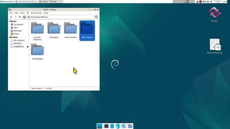
Task: Open the Help menu
Action: (x=46, y=13)
